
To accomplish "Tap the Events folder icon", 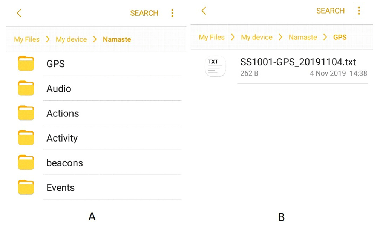I will pos(26,187).
